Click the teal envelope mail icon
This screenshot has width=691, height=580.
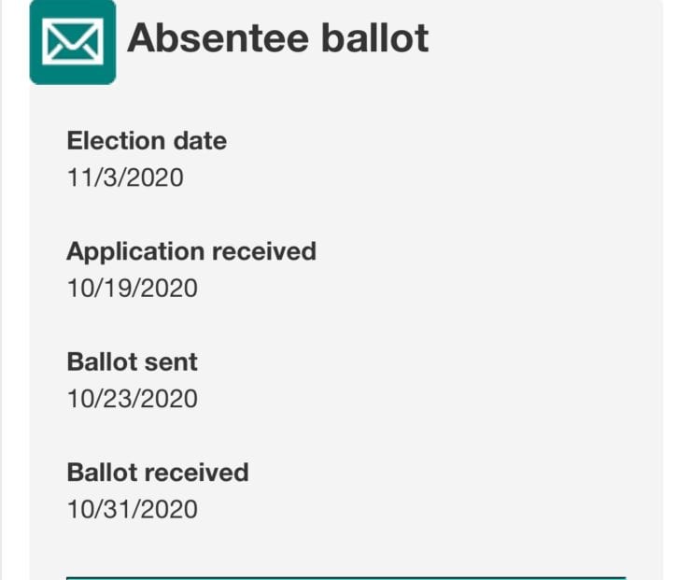tap(73, 42)
